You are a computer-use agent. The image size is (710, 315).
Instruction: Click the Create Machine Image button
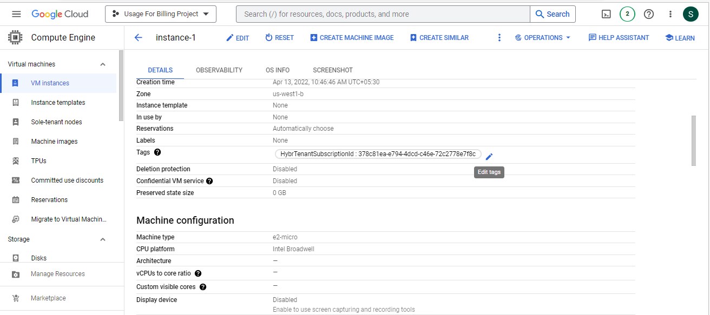coord(352,38)
